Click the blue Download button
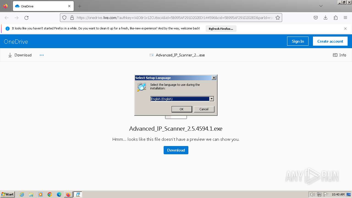Viewport: 352px width, 198px height. (176, 150)
